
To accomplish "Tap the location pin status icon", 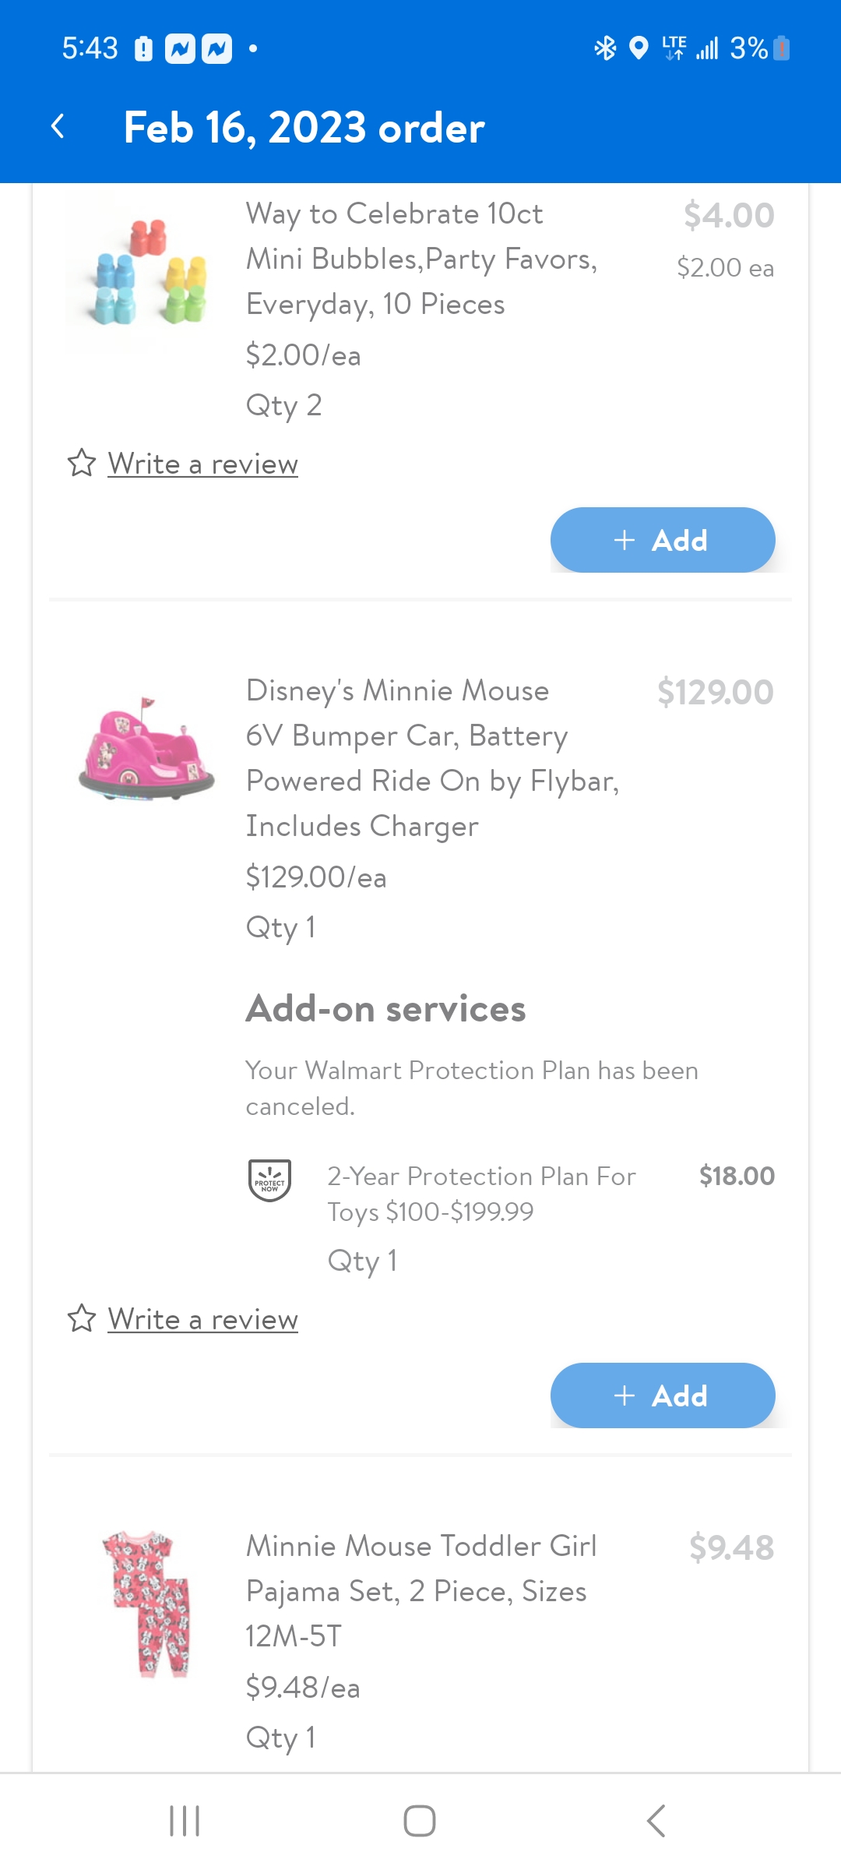I will pos(639,48).
